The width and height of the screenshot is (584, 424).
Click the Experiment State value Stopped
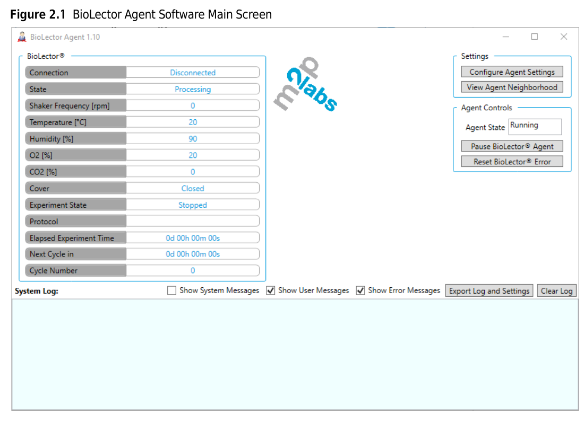click(x=193, y=205)
